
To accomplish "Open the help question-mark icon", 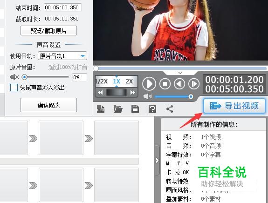I will pos(152,109).
